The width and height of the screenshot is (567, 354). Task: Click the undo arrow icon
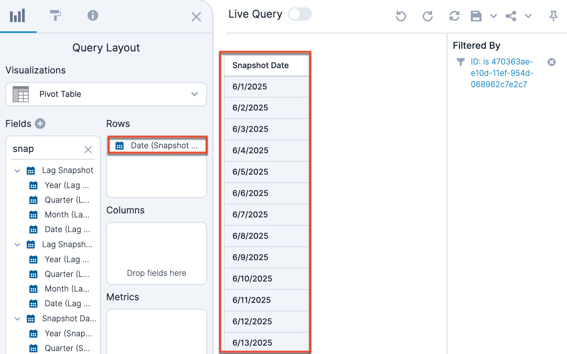(401, 16)
